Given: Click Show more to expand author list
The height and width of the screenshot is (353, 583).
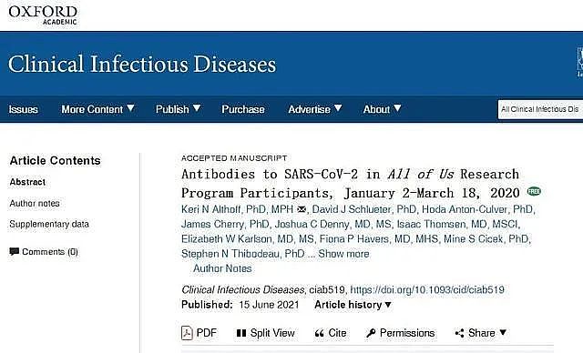Looking at the screenshot, I should [x=343, y=254].
